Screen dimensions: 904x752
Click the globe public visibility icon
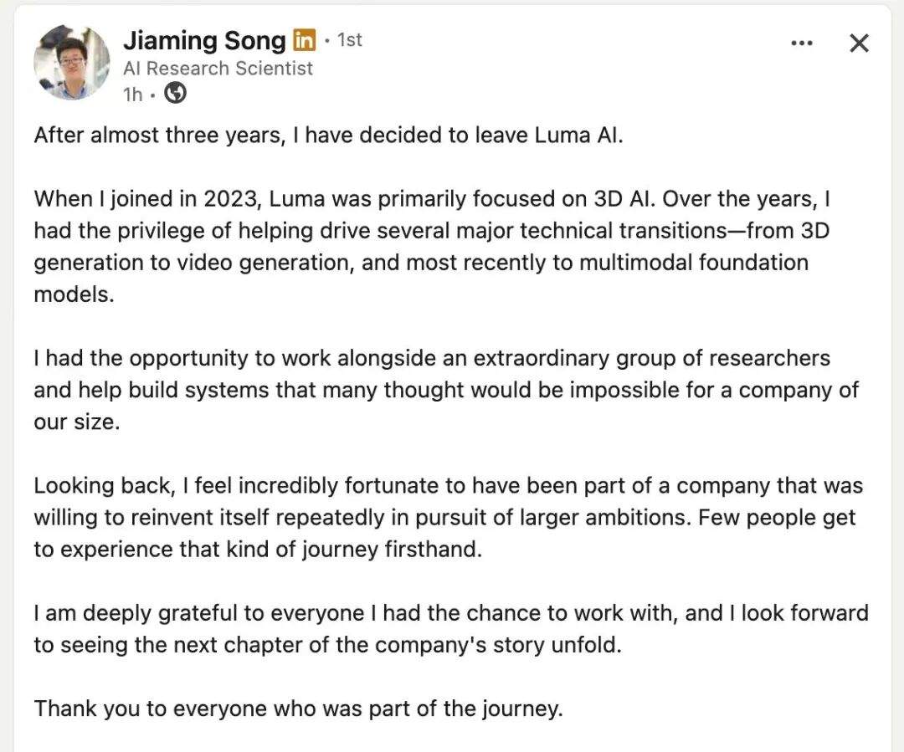(x=175, y=93)
